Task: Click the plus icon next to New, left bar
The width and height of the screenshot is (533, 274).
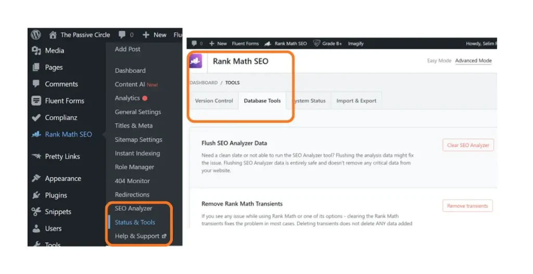Action: 146,35
